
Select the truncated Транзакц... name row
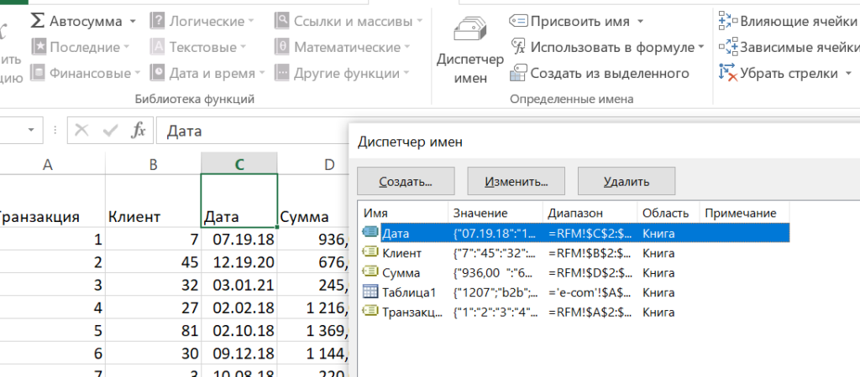coord(574,312)
